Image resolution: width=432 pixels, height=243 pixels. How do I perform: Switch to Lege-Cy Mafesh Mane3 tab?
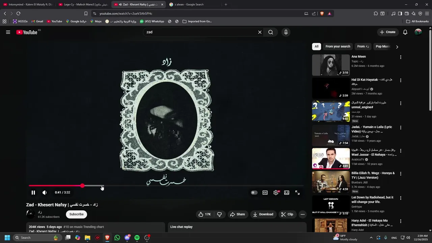point(84,4)
